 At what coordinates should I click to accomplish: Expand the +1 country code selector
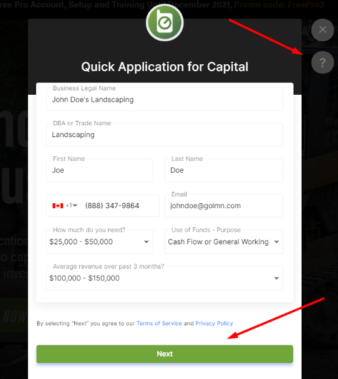(x=72, y=206)
